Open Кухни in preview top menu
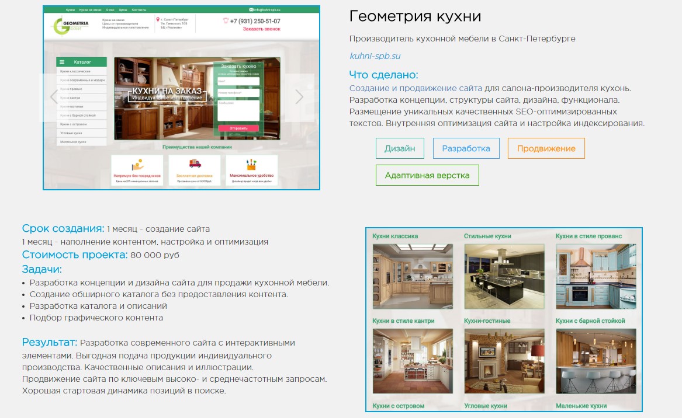 (70, 9)
